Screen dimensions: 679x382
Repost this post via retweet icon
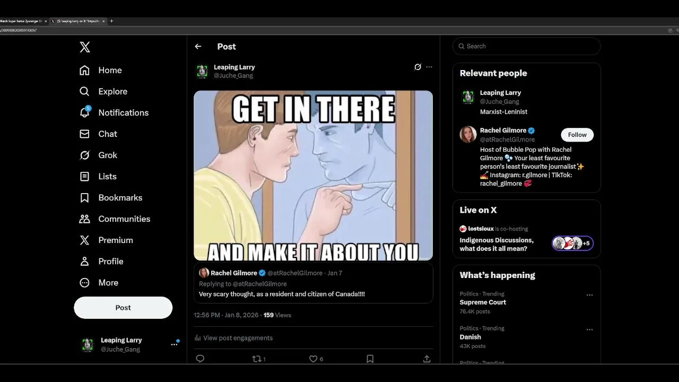(x=257, y=359)
